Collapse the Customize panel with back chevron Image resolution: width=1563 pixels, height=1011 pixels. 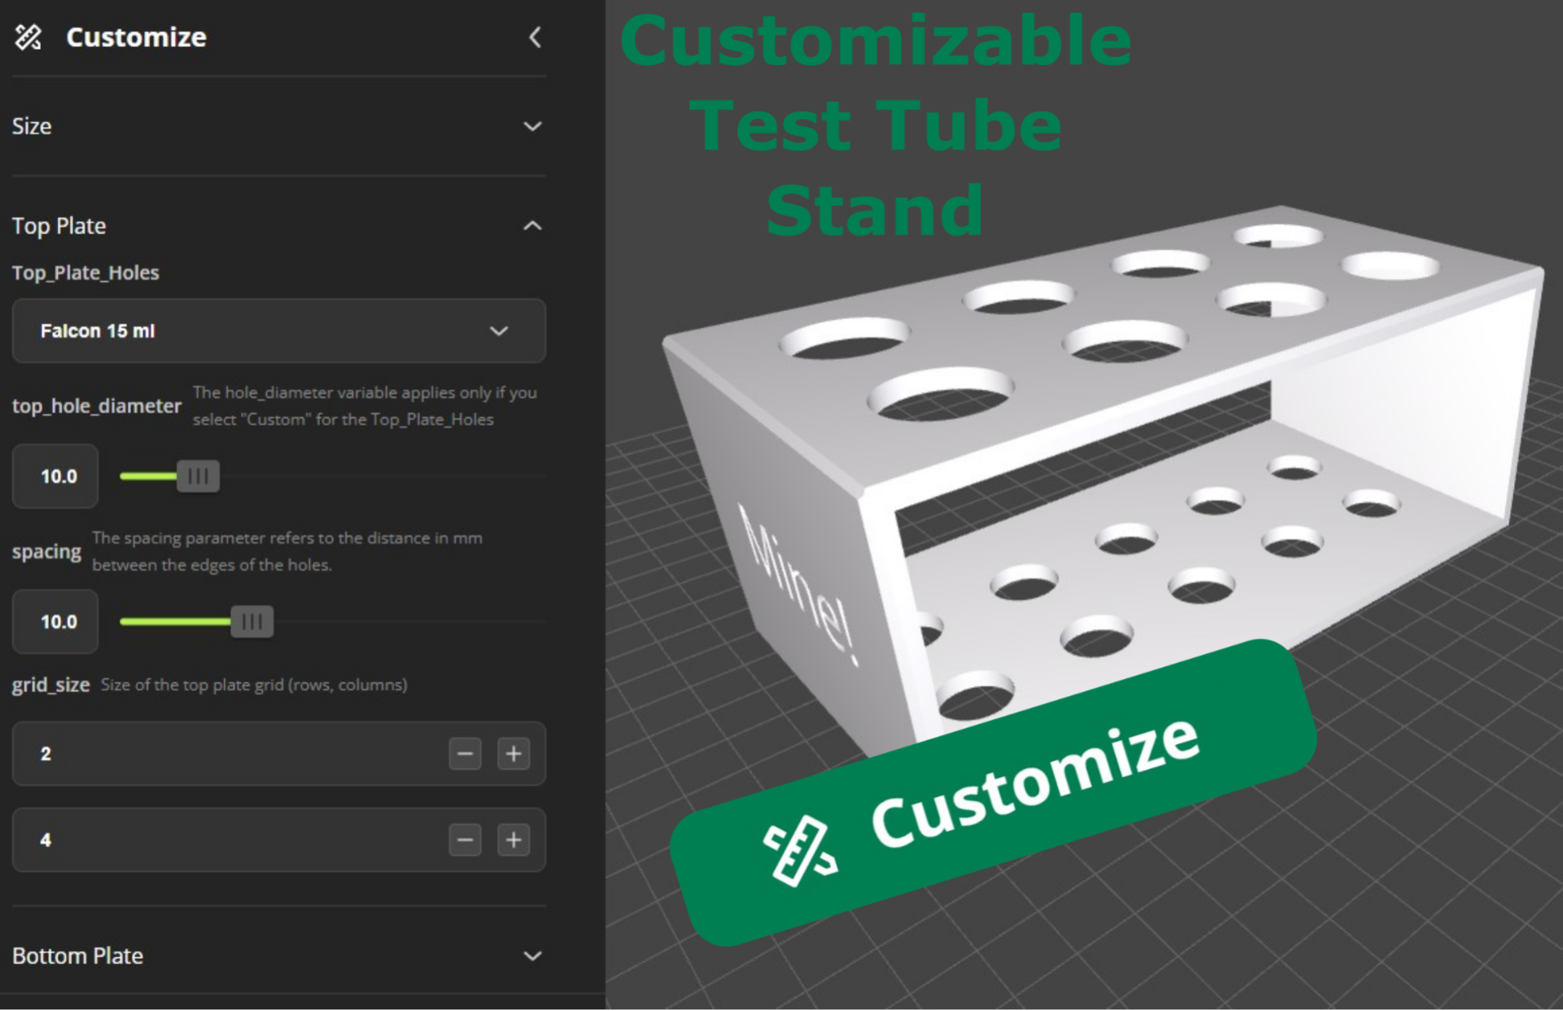(x=534, y=37)
